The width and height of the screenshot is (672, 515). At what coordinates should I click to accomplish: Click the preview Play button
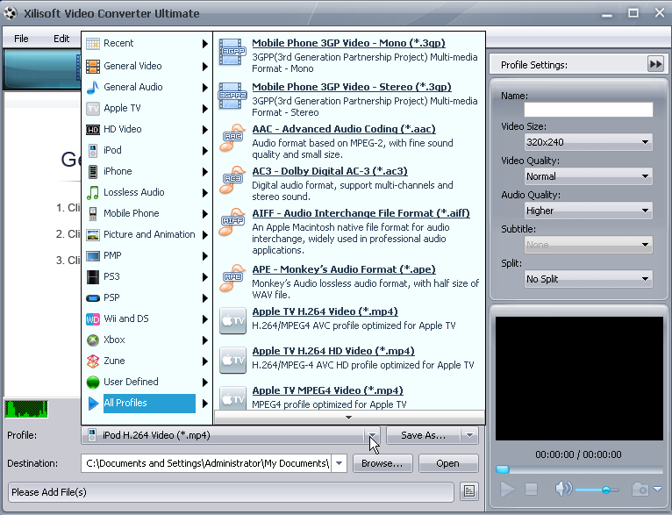coord(508,490)
